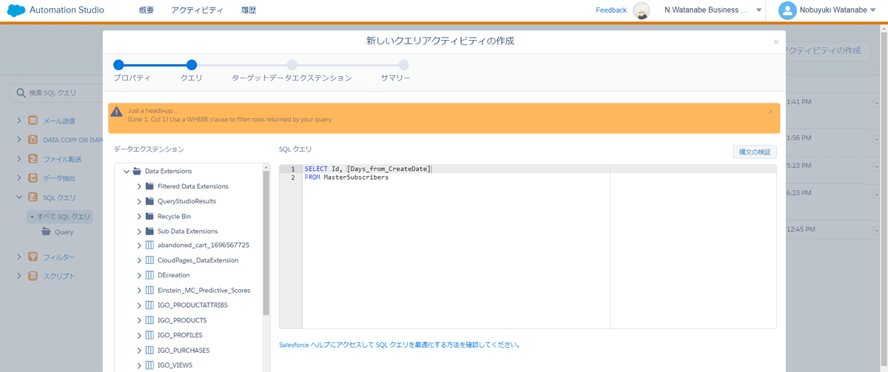Close the new query activity dialog
Viewport: 888px width, 372px height.
776,42
